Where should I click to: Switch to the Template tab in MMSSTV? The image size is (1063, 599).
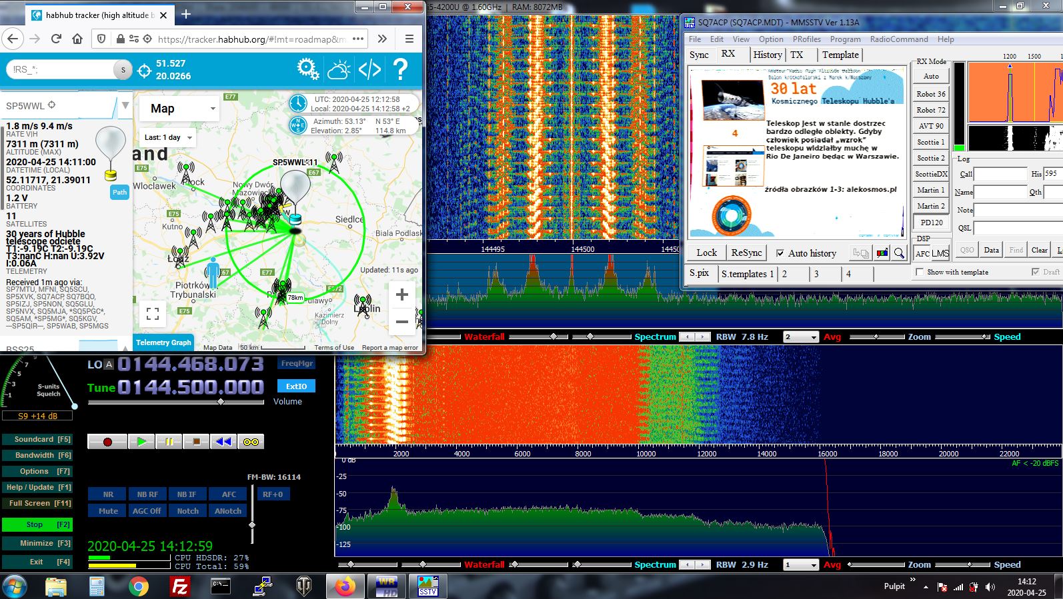pyautogui.click(x=840, y=55)
